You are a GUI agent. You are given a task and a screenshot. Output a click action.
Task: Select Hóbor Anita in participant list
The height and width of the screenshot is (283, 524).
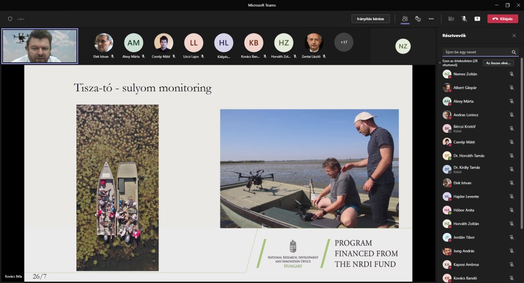point(479,210)
